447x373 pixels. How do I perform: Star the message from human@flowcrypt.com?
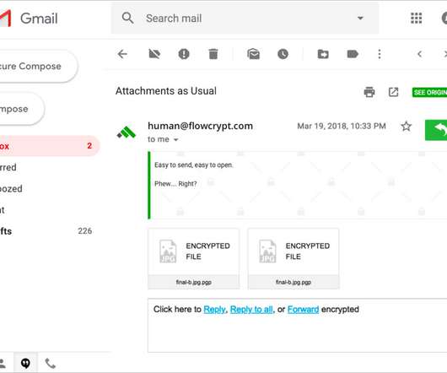(x=406, y=126)
